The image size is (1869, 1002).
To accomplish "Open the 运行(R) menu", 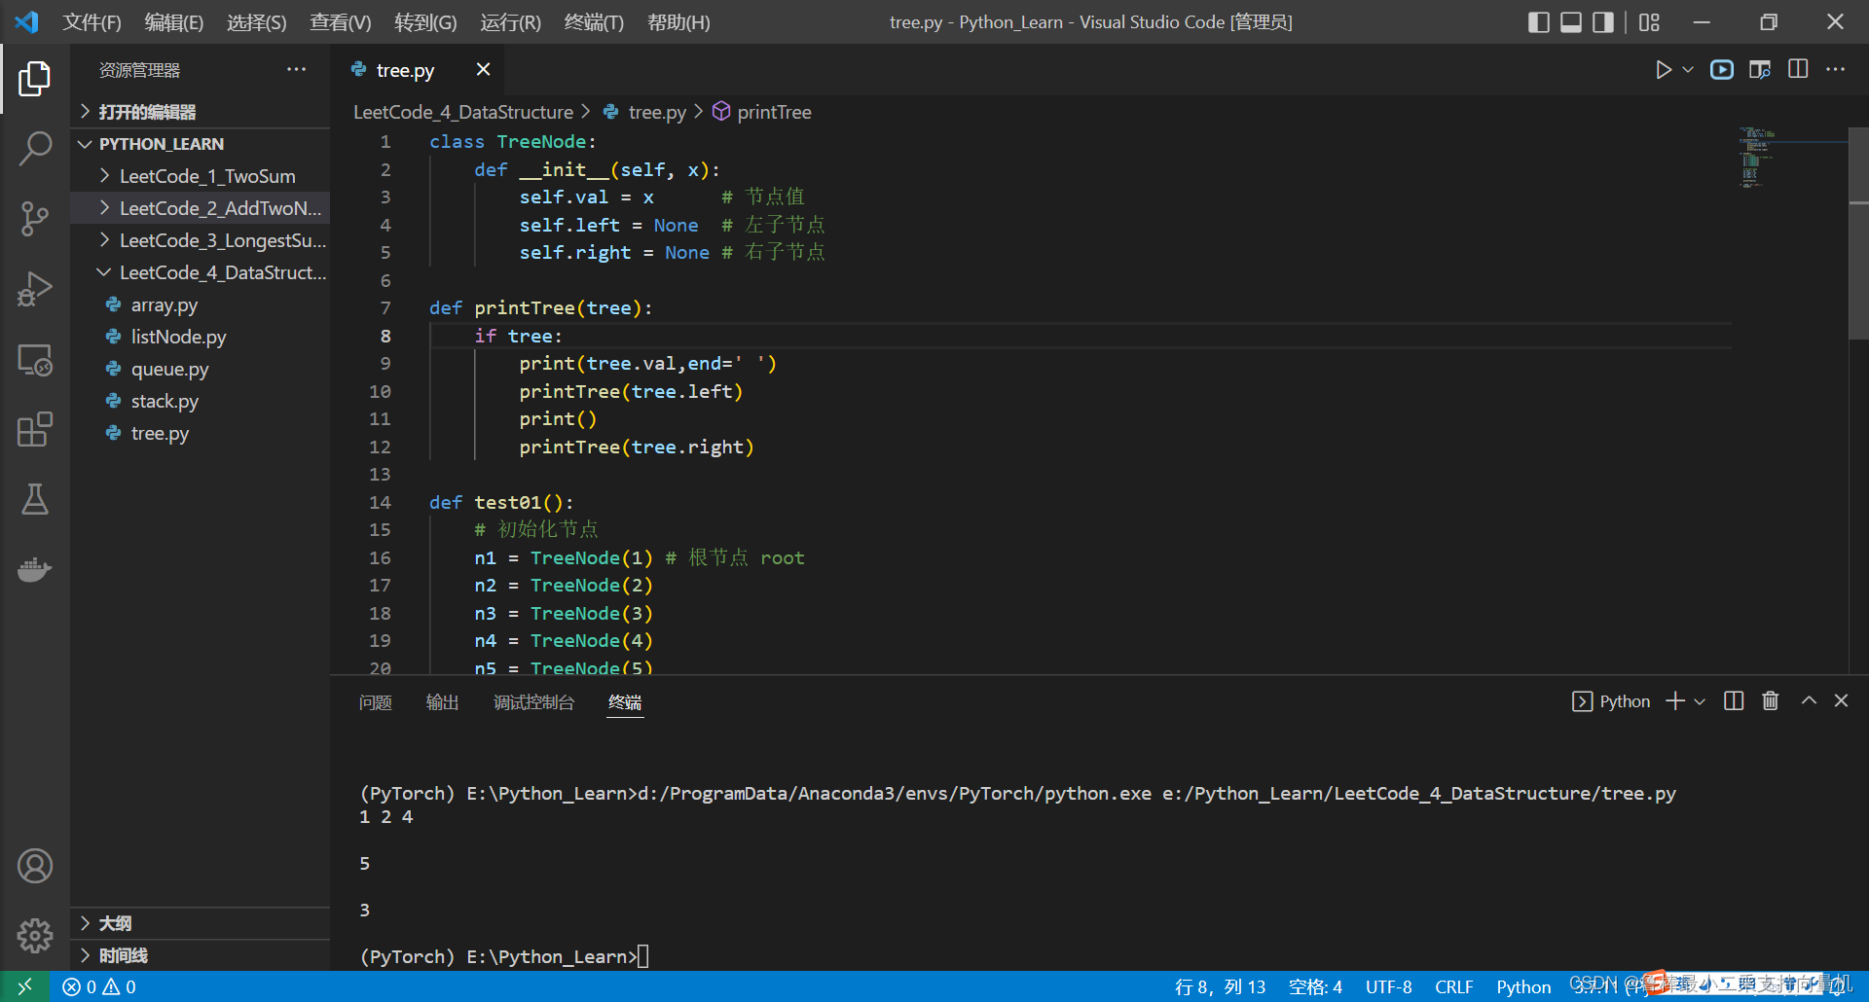I will [x=510, y=22].
